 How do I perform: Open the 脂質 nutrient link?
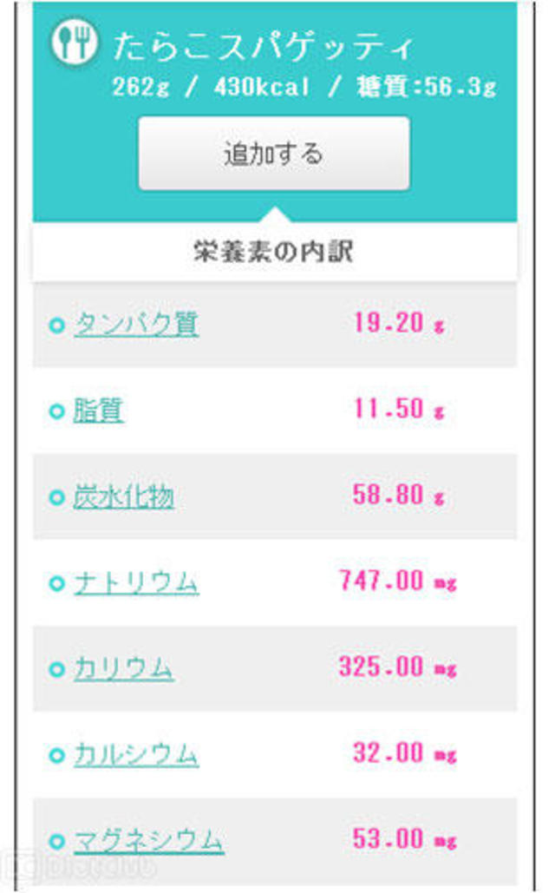pos(98,410)
